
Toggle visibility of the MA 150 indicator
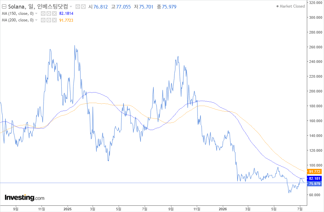(x=43, y=13)
